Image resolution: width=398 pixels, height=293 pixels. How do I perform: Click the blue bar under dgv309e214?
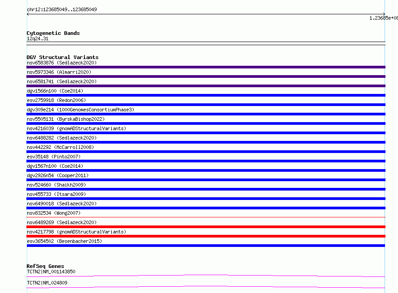click(206, 114)
